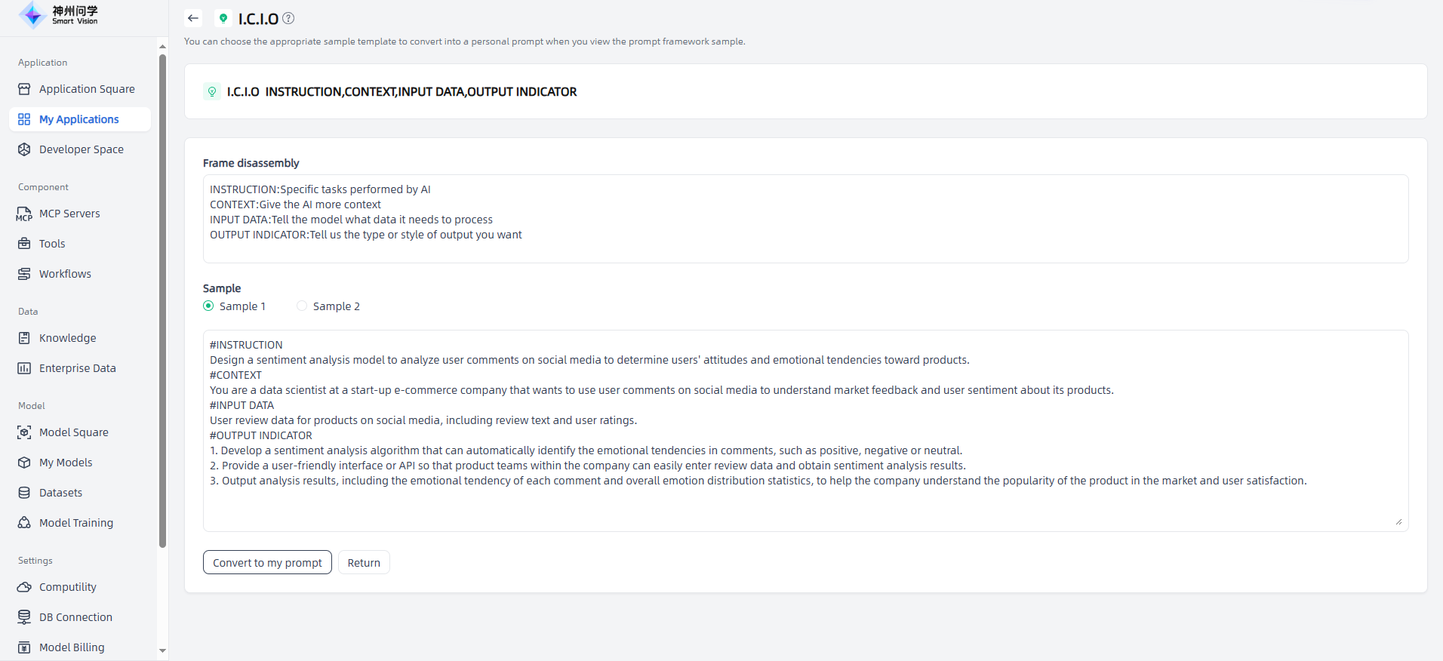
Task: Click the Knowledge book icon
Action: point(24,338)
